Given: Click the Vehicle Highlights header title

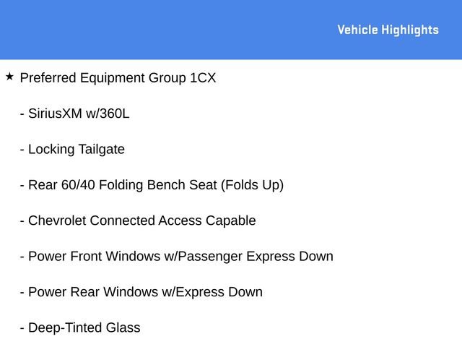Looking at the screenshot, I should [x=388, y=30].
